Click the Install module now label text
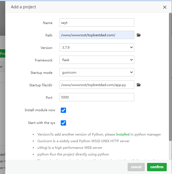The height and width of the screenshot is (174, 172). pyautogui.click(x=40, y=110)
